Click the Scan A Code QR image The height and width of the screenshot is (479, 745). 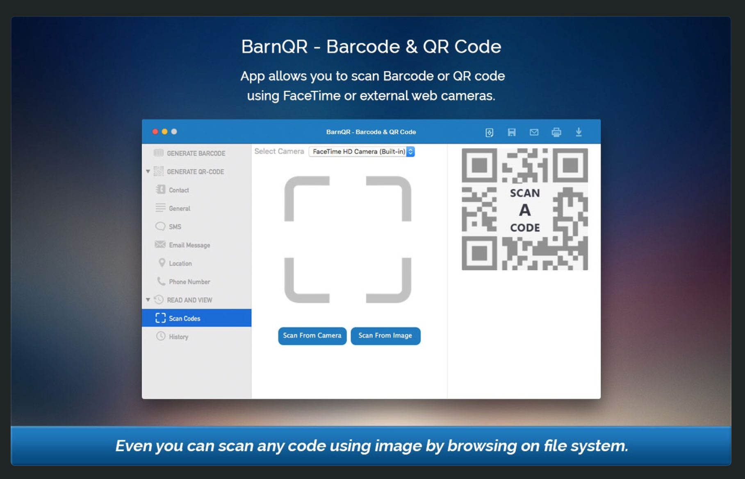click(525, 209)
